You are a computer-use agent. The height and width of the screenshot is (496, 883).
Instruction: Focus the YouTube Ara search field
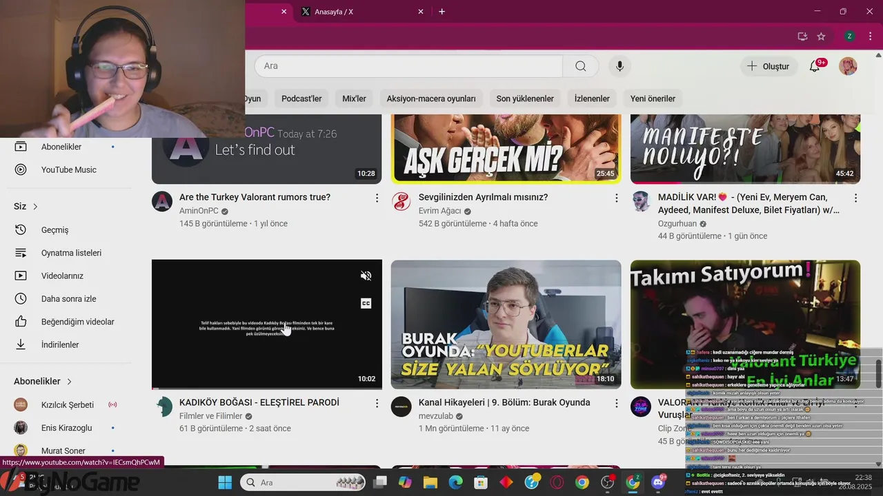[408, 66]
